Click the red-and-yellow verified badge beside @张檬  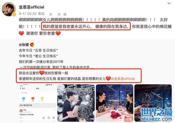coord(32,45)
